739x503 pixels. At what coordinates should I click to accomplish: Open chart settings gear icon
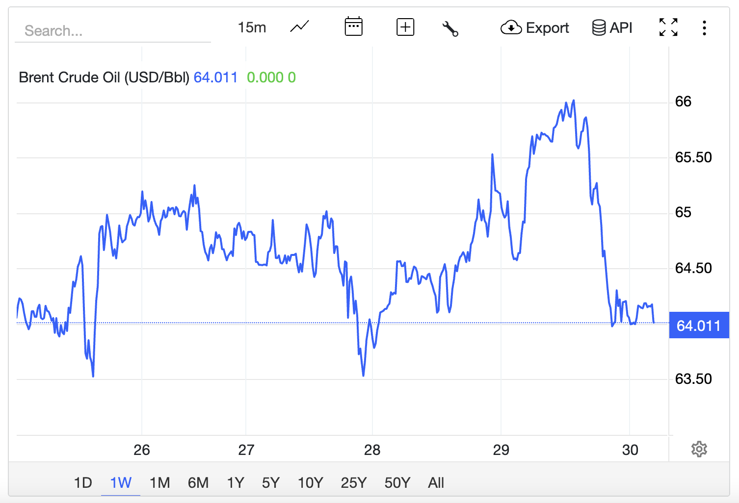tap(699, 449)
